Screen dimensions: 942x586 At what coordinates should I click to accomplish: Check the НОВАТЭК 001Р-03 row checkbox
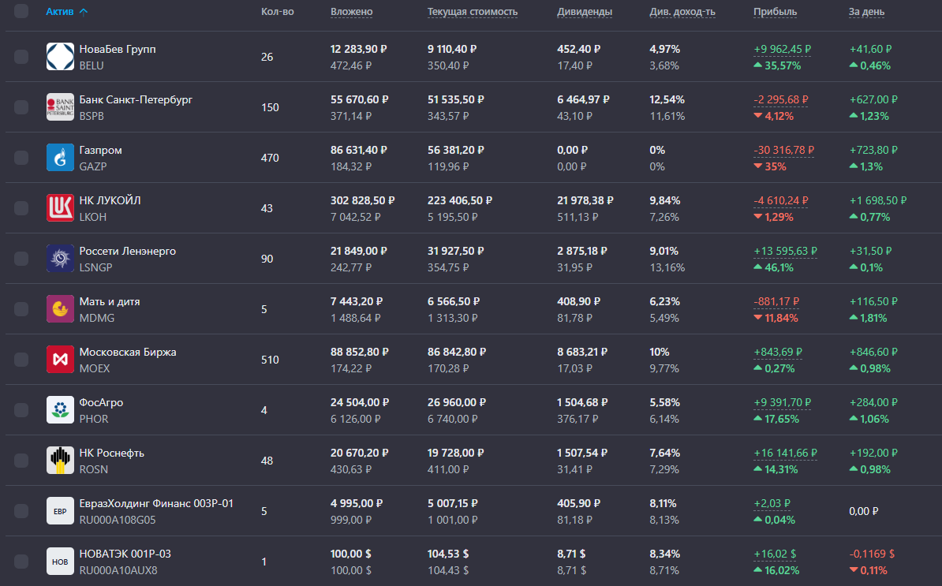point(21,561)
